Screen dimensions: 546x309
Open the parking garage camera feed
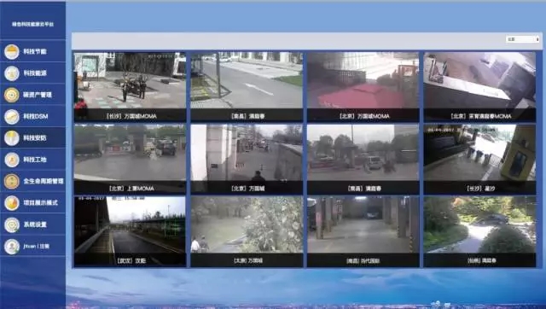click(363, 231)
